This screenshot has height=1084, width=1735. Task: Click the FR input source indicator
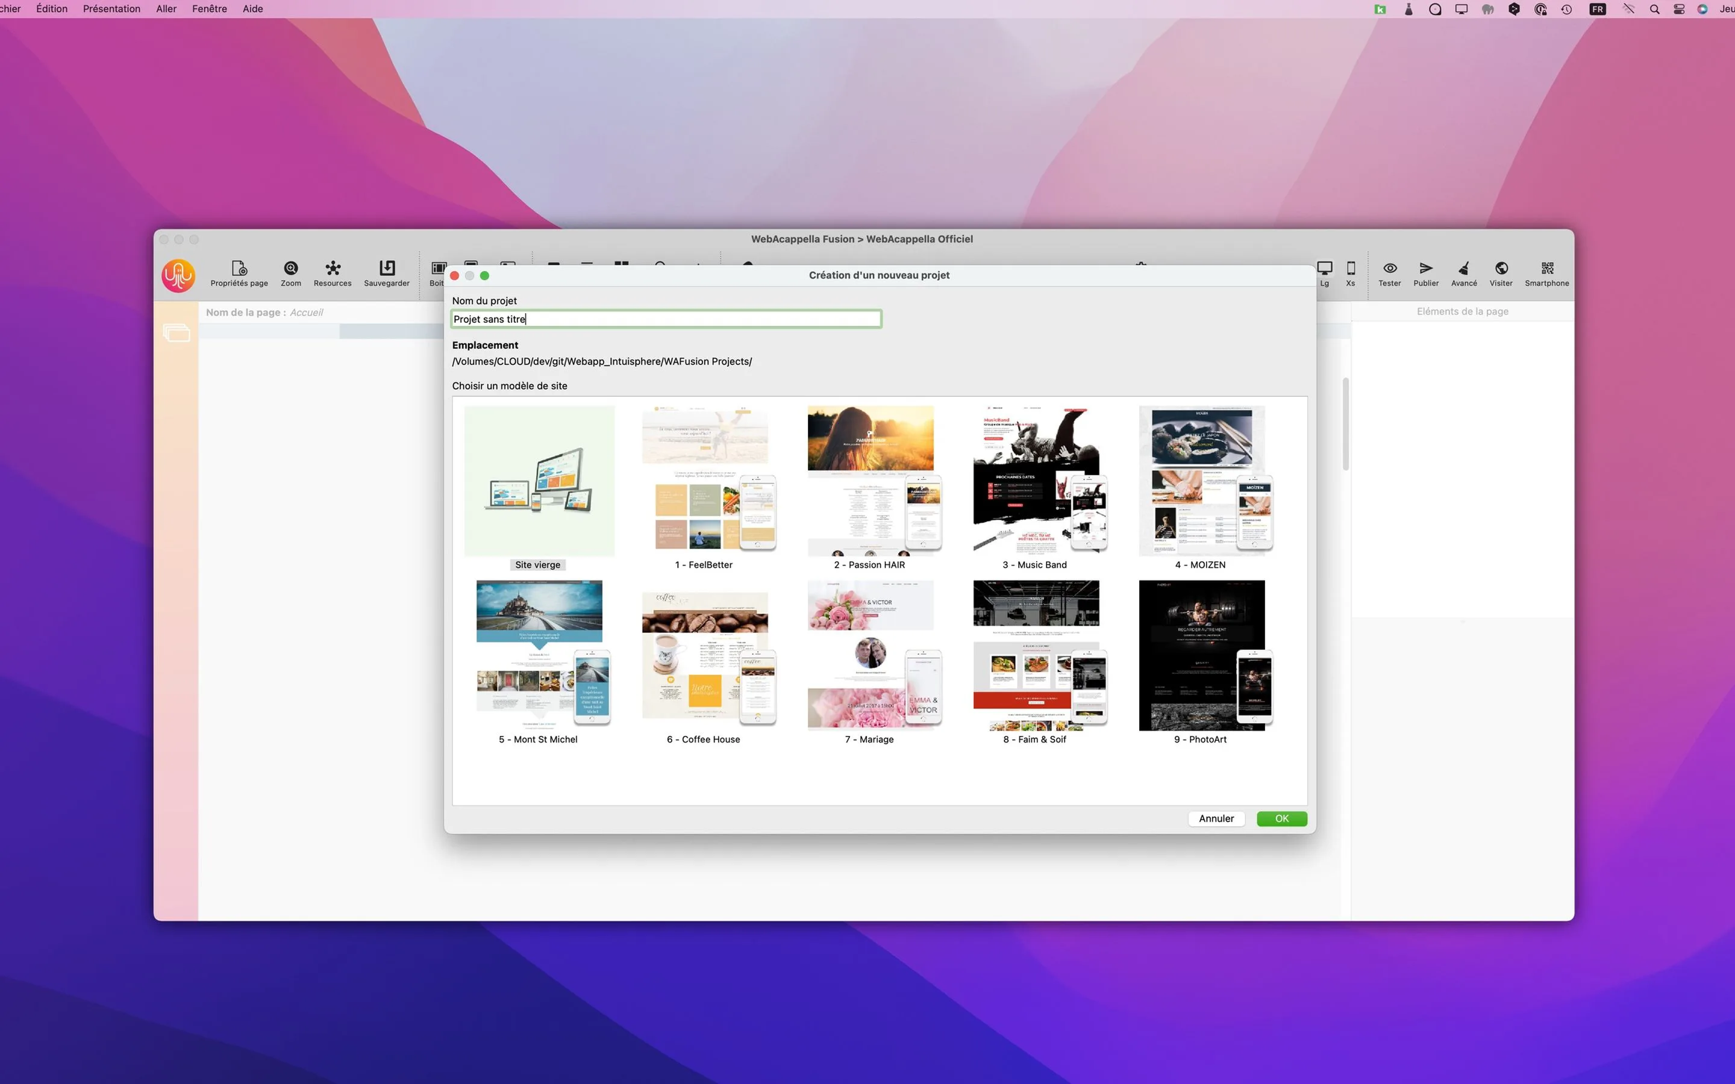click(1598, 9)
